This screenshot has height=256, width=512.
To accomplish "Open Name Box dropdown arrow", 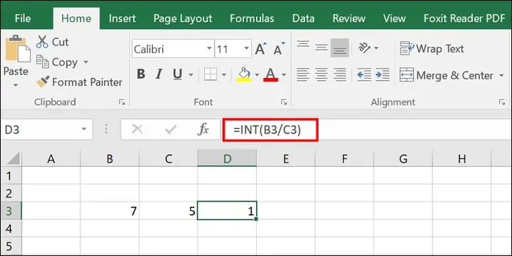I will (x=84, y=129).
